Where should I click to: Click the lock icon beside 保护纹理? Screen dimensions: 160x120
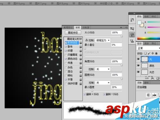(81, 84)
